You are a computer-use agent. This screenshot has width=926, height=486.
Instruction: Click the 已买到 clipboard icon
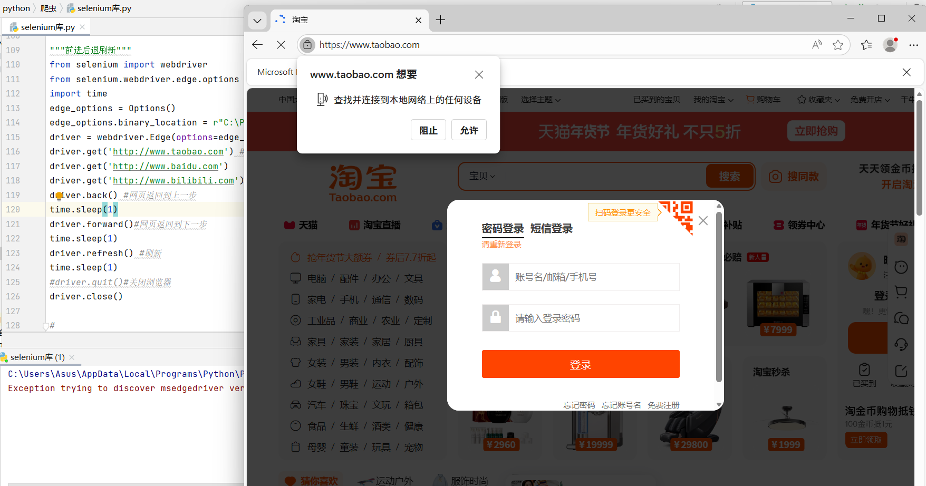(864, 369)
